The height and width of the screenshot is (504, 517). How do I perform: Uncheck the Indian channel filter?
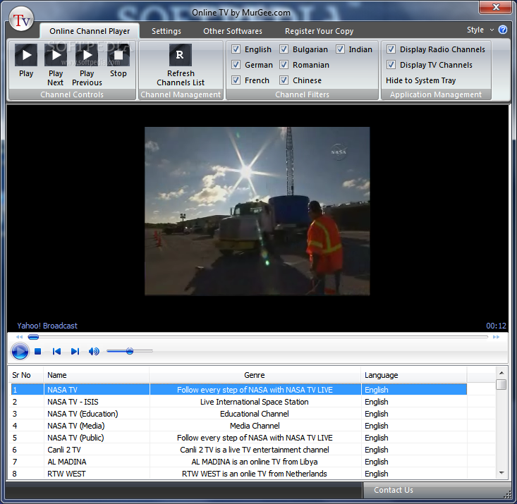(x=340, y=49)
